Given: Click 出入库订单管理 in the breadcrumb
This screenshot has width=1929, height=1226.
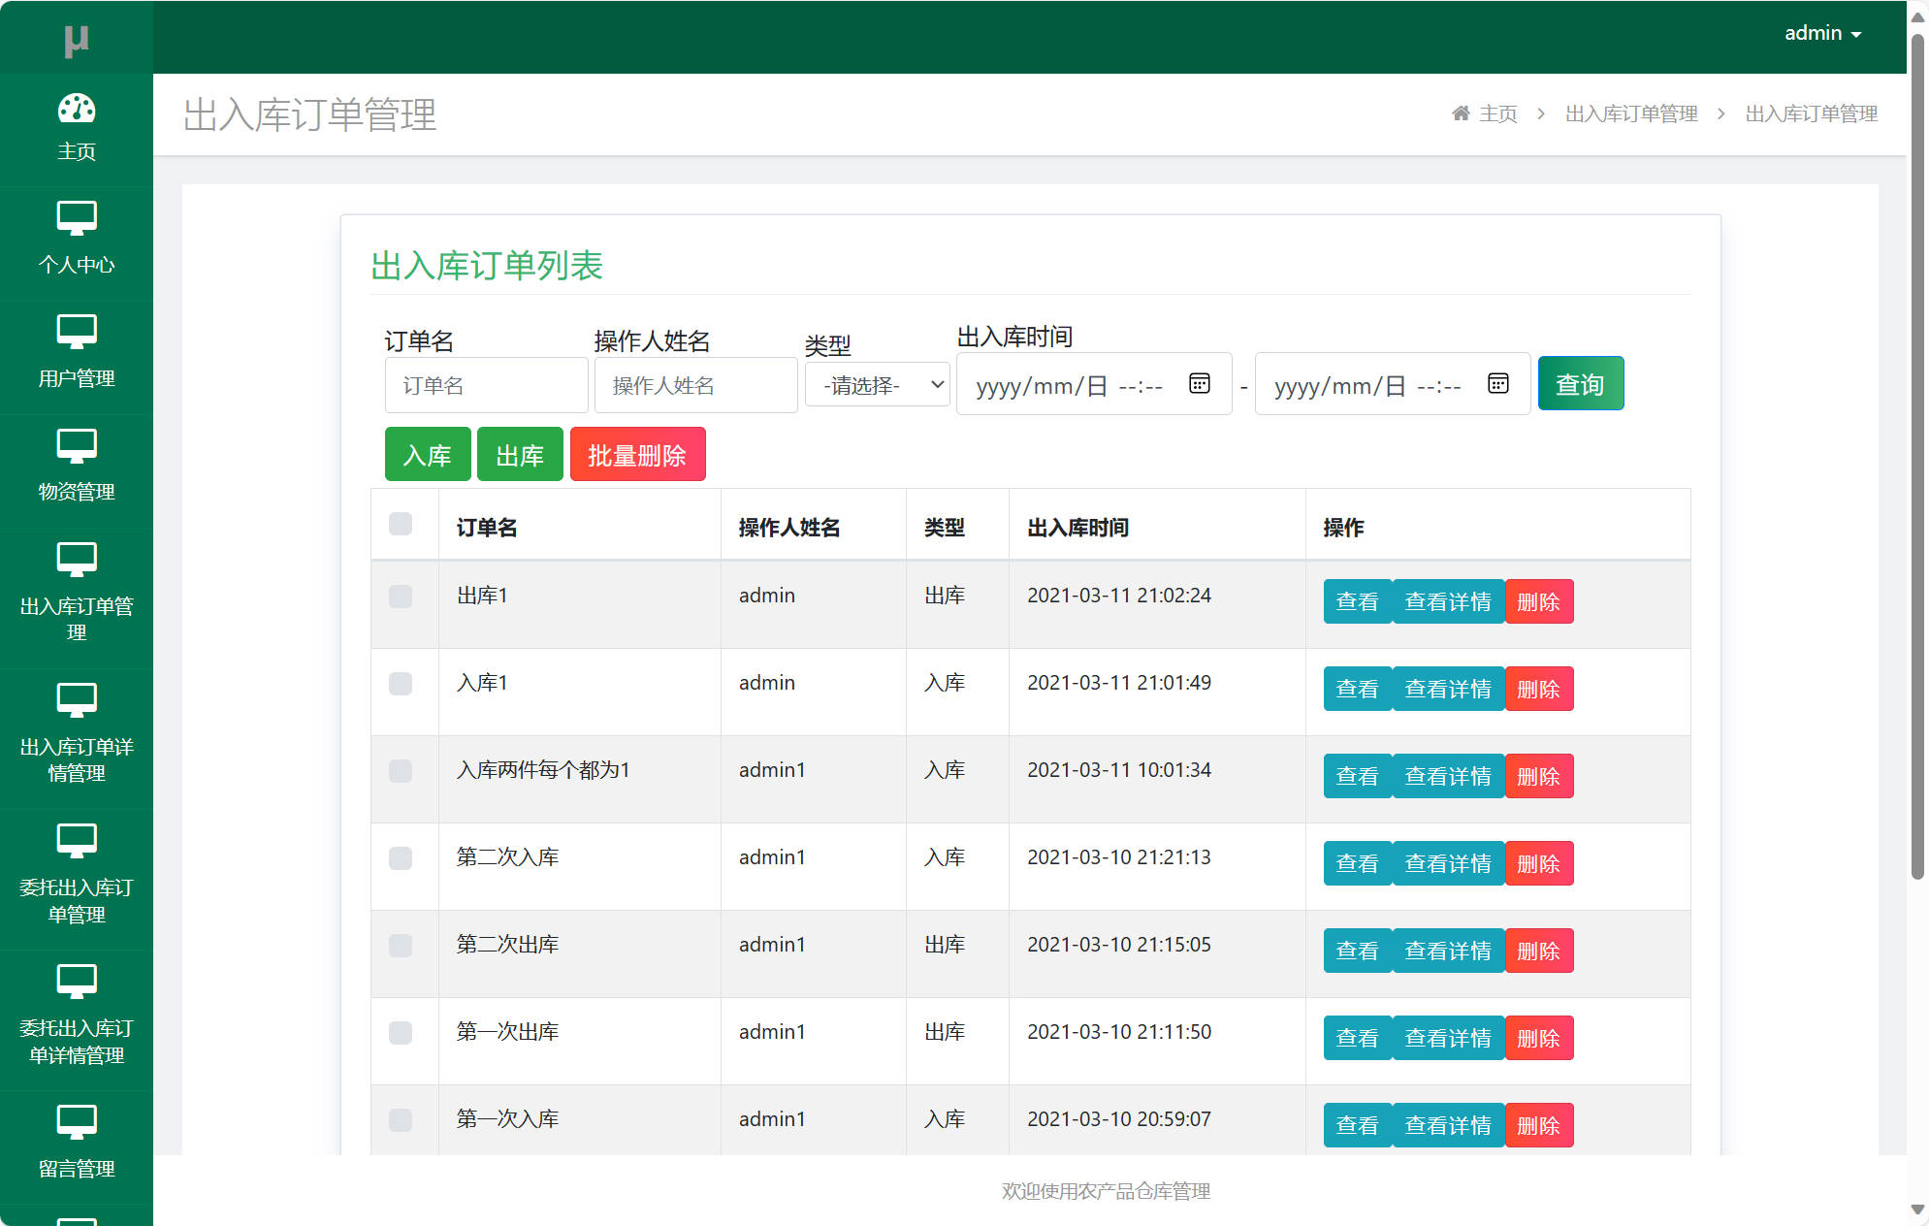Looking at the screenshot, I should pos(1632,113).
